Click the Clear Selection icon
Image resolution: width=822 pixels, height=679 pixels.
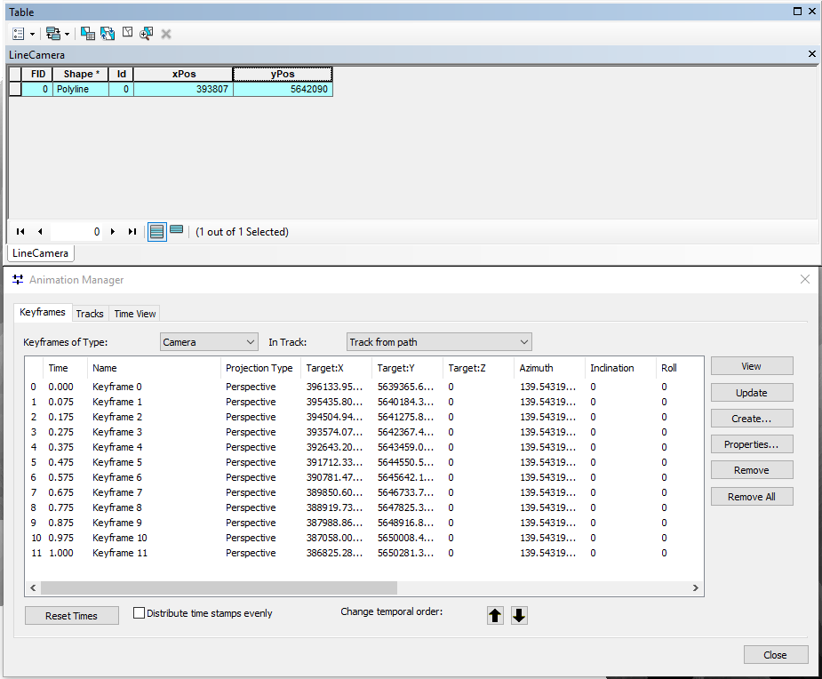[127, 33]
